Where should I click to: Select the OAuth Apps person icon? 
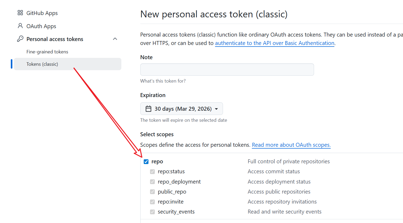20,26
